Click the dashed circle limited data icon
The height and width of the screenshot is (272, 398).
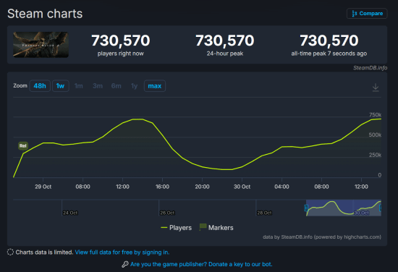tap(10, 252)
